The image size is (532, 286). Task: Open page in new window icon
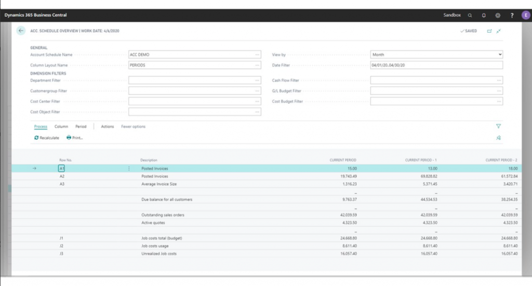(x=489, y=31)
